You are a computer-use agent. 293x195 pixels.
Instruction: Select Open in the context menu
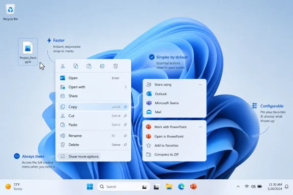tap(93, 78)
